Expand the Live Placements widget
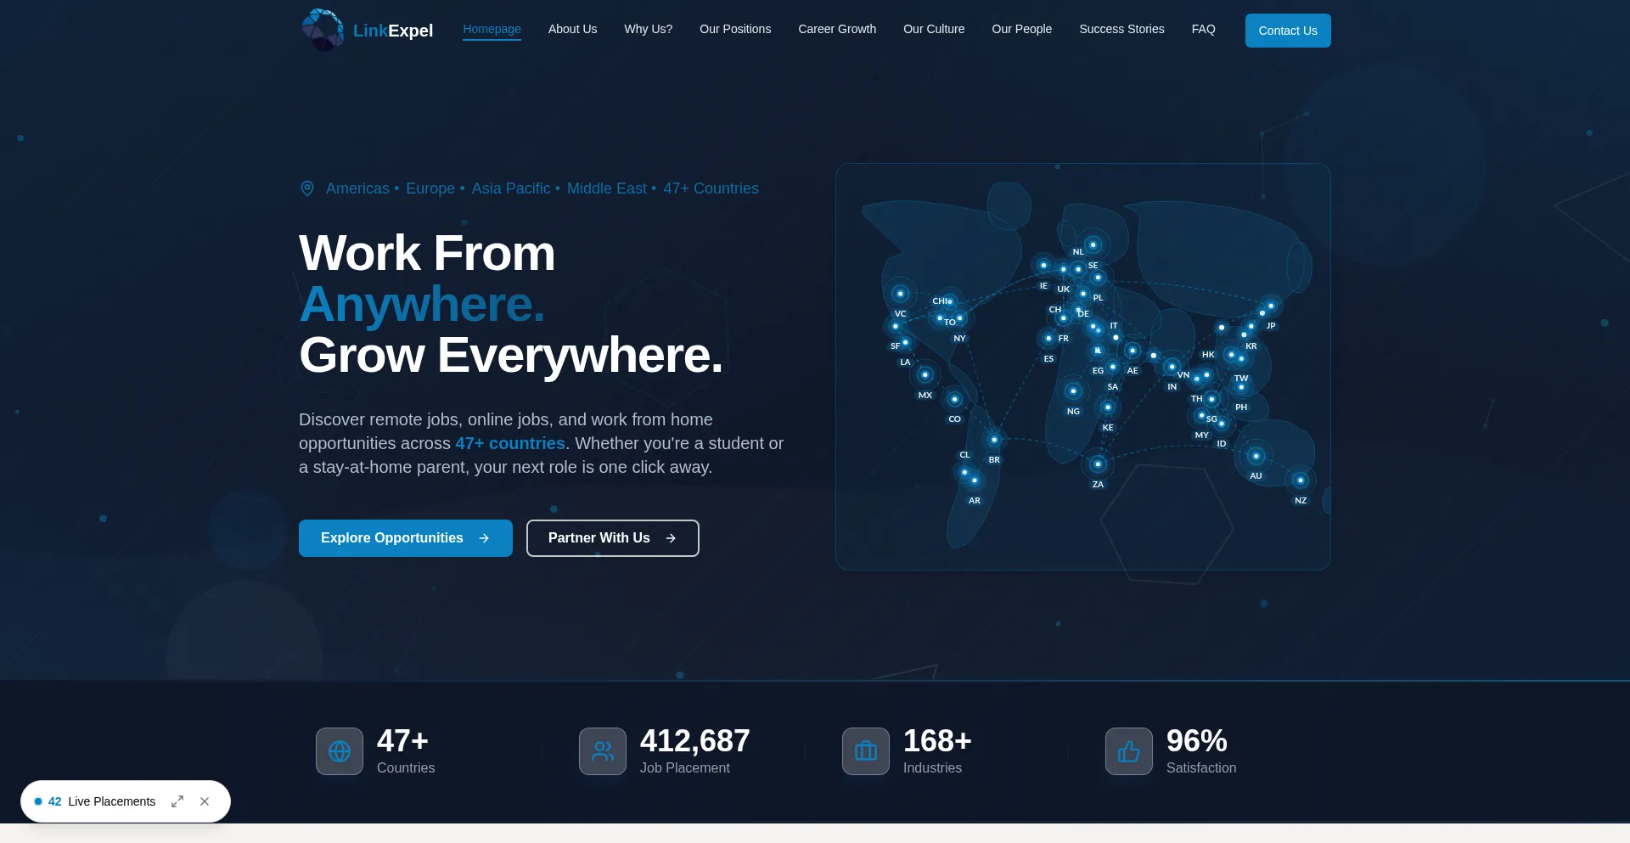Viewport: 1630px width, 843px height. 177,801
